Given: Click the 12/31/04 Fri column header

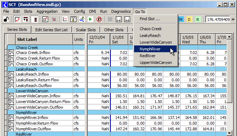Looking at the screenshot, I should click(99, 39).
